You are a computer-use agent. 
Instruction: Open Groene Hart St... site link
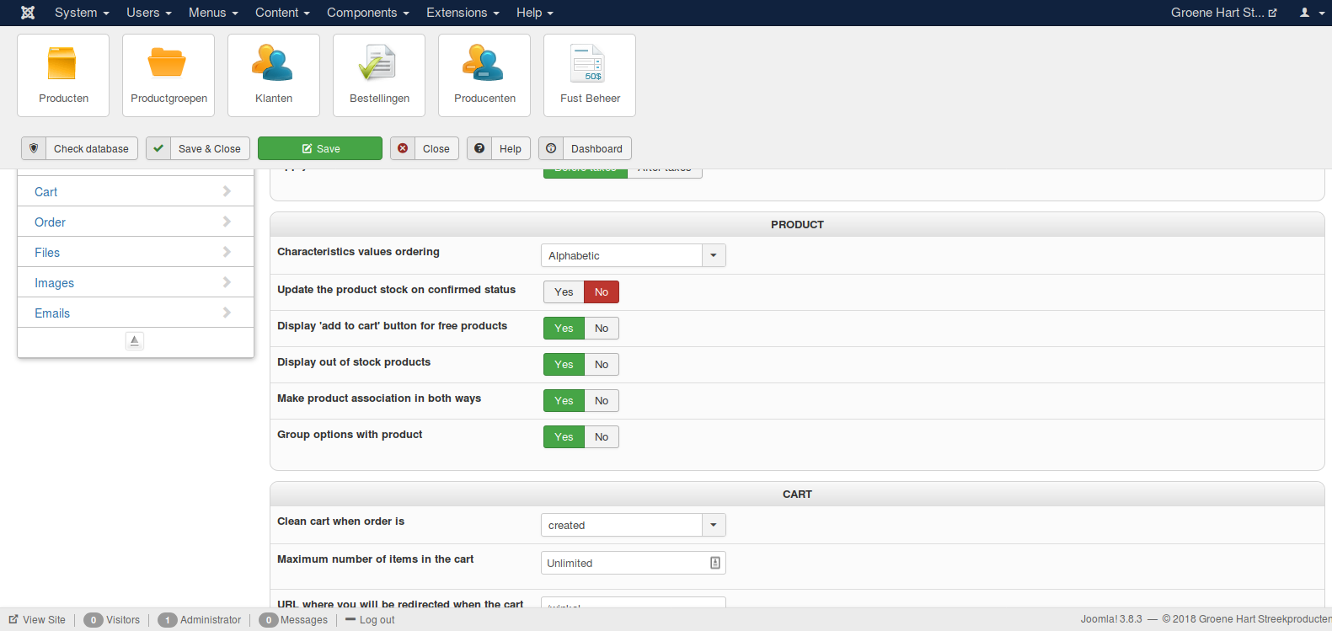(x=1223, y=13)
